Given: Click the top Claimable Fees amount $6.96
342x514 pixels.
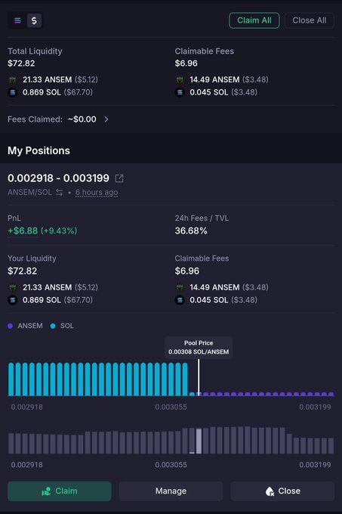Looking at the screenshot, I should [x=186, y=63].
